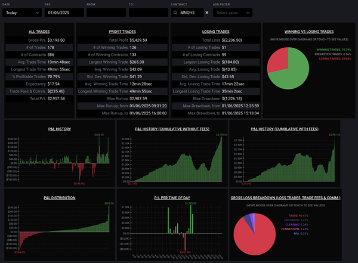Click the tallest green bar in time-of-day chart
Viewport: 358px width, 263px height.
(x=191, y=219)
